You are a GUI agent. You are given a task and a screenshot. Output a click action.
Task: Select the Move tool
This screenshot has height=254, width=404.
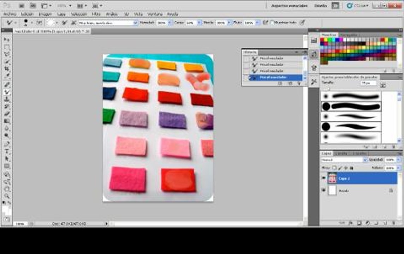click(x=7, y=40)
